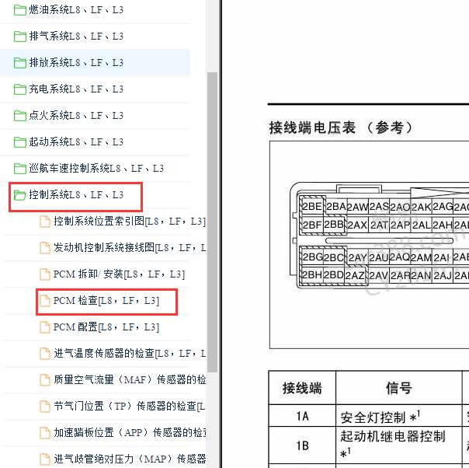The height and width of the screenshot is (468, 469).
Task: Expand 点火系统L8、LF、L3 tree node
Action: tap(76, 116)
